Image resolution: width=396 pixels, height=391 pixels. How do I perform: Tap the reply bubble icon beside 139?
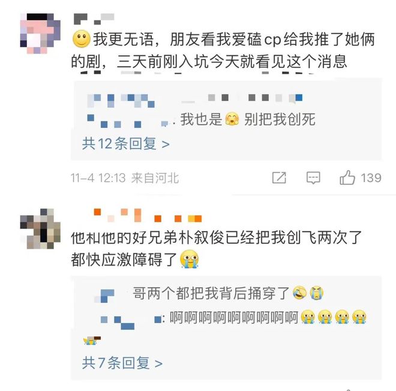(x=313, y=178)
